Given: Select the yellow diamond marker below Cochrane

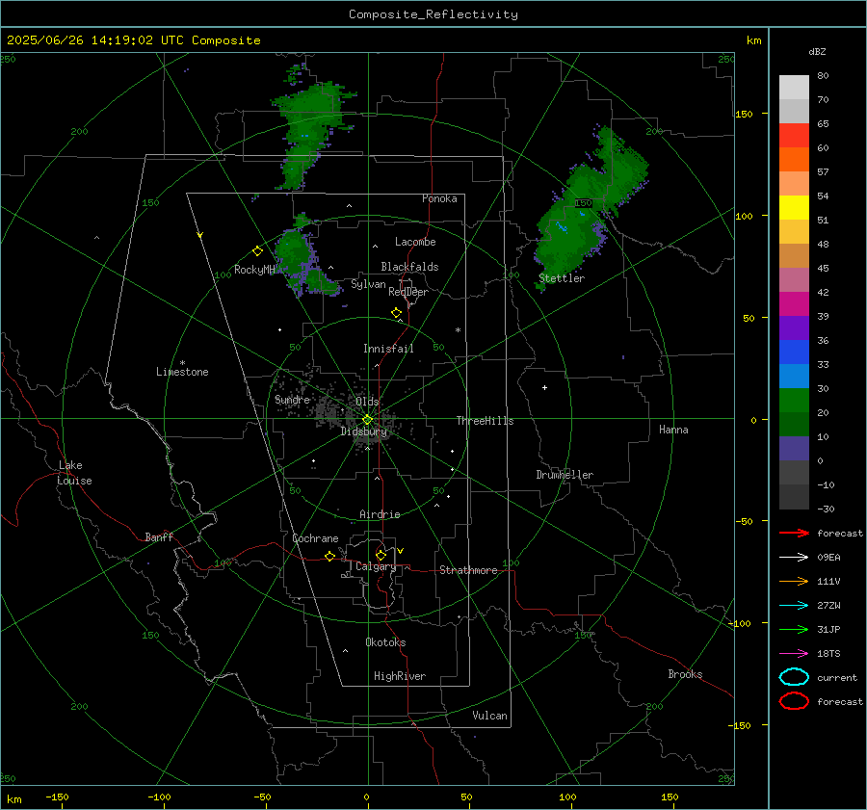Looking at the screenshot, I should tap(329, 557).
